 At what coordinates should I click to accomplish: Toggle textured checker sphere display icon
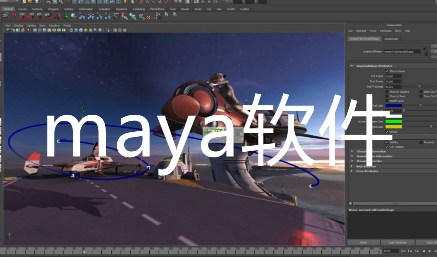[86, 30]
